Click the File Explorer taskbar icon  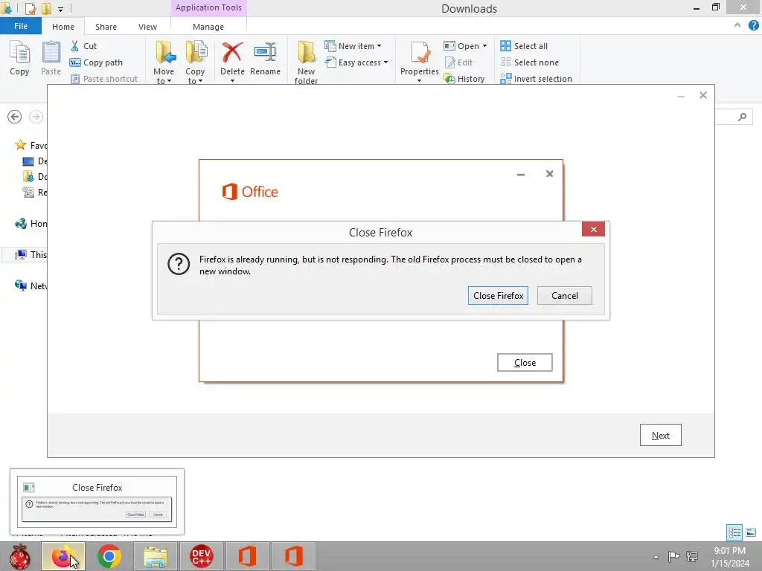(155, 556)
